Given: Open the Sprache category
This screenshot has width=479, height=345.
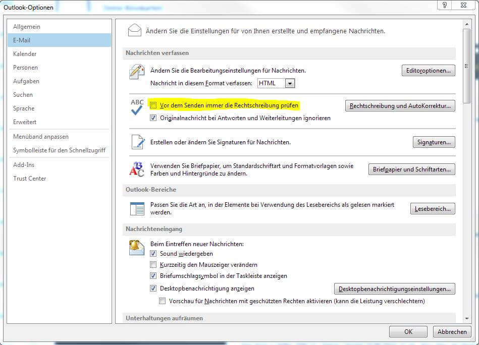Looking at the screenshot, I should point(59,108).
